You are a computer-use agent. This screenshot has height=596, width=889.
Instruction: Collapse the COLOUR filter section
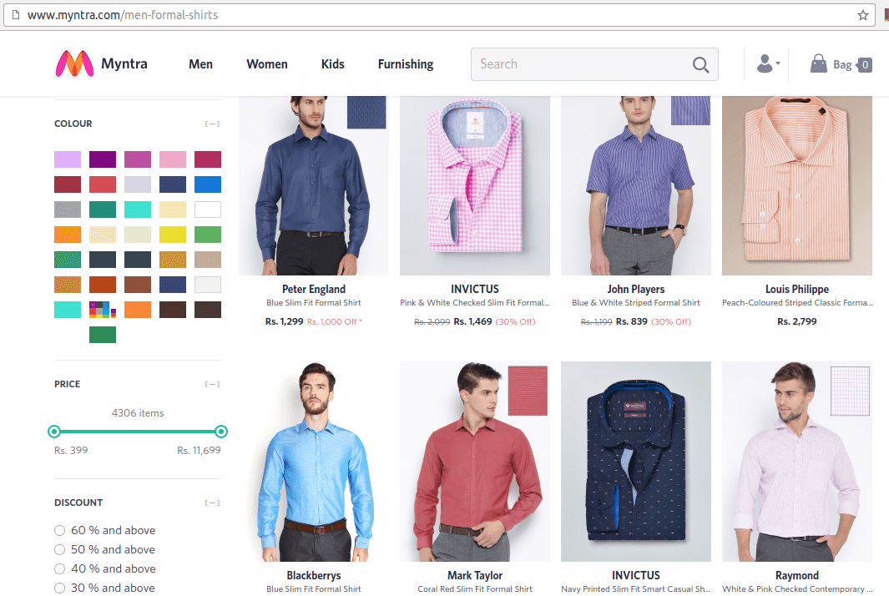point(212,124)
